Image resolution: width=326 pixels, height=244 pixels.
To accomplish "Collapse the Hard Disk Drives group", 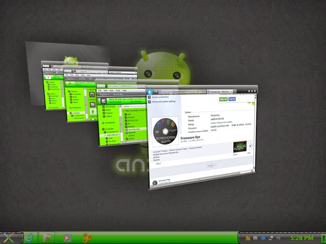I will pyautogui.click(x=88, y=89).
